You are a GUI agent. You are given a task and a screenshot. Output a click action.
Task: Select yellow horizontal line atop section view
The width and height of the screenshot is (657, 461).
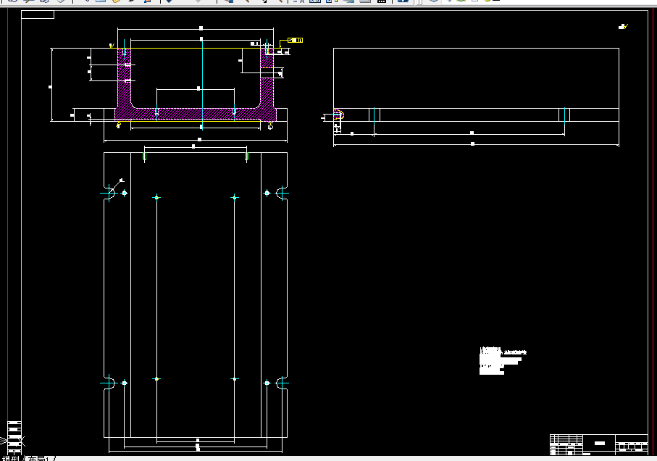[x=197, y=48]
